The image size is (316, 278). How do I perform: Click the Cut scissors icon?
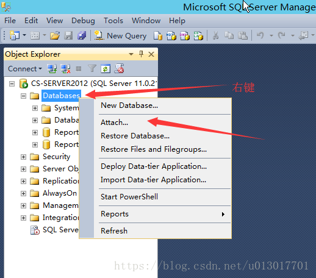pyautogui.click(x=215, y=35)
